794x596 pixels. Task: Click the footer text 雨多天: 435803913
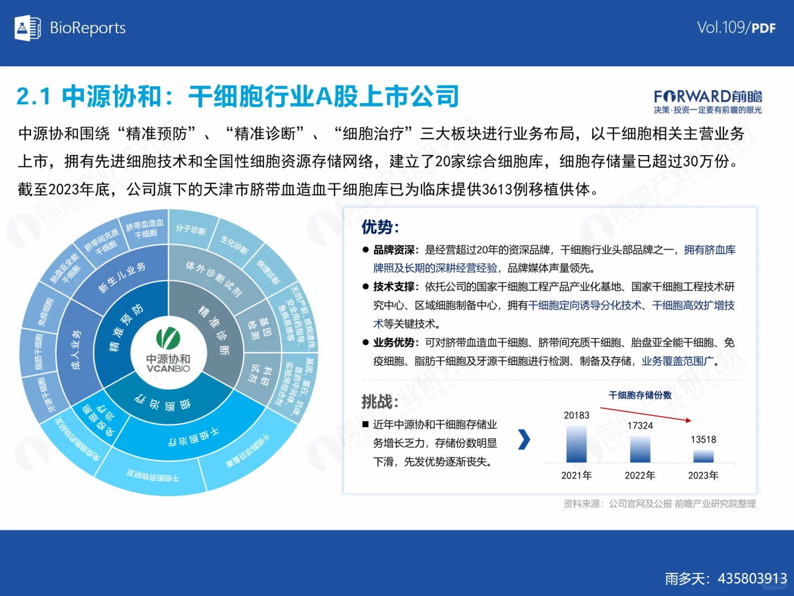pos(726,578)
